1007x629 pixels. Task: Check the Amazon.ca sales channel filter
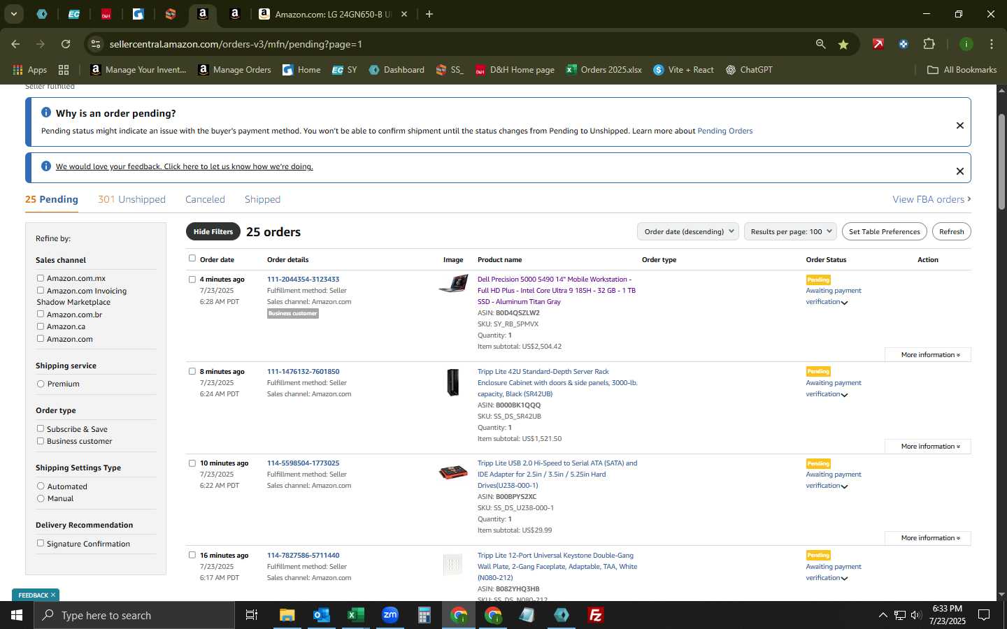coord(41,326)
